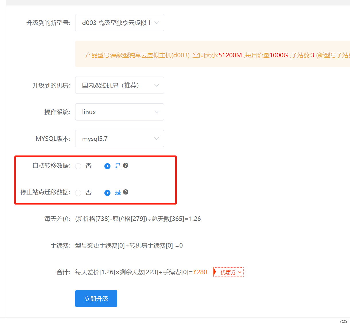Click the ¥280 total price amount
This screenshot has height=323, width=350.
(200, 272)
